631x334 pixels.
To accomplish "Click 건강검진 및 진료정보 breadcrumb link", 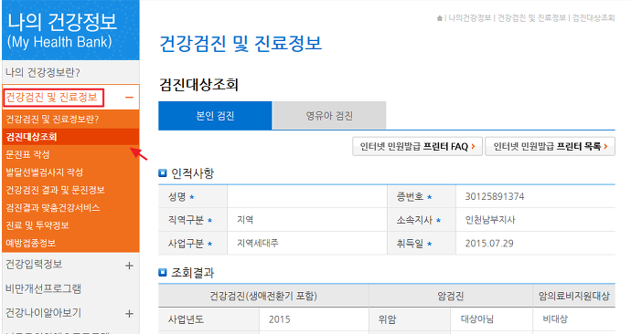I will (531, 18).
